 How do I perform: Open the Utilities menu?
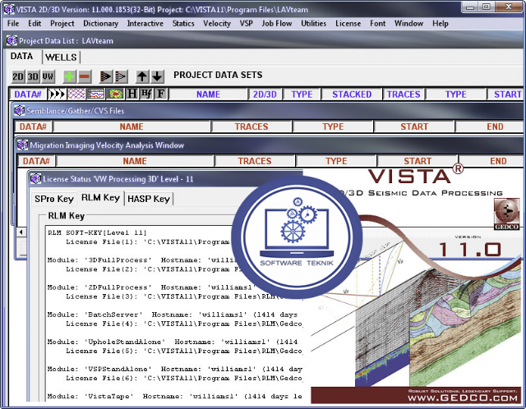pyautogui.click(x=314, y=24)
